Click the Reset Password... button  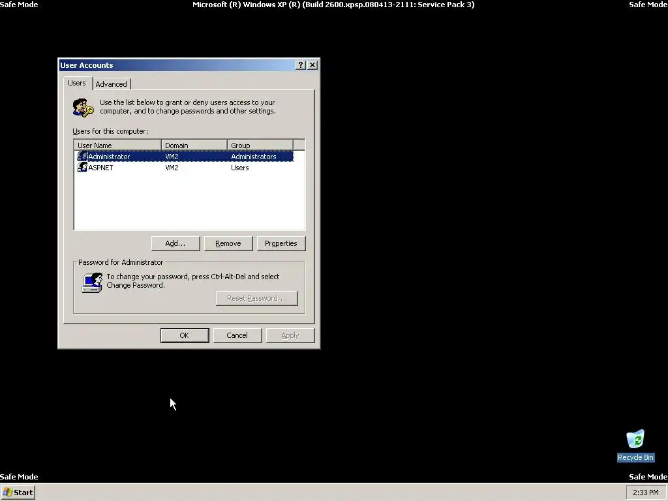point(257,298)
